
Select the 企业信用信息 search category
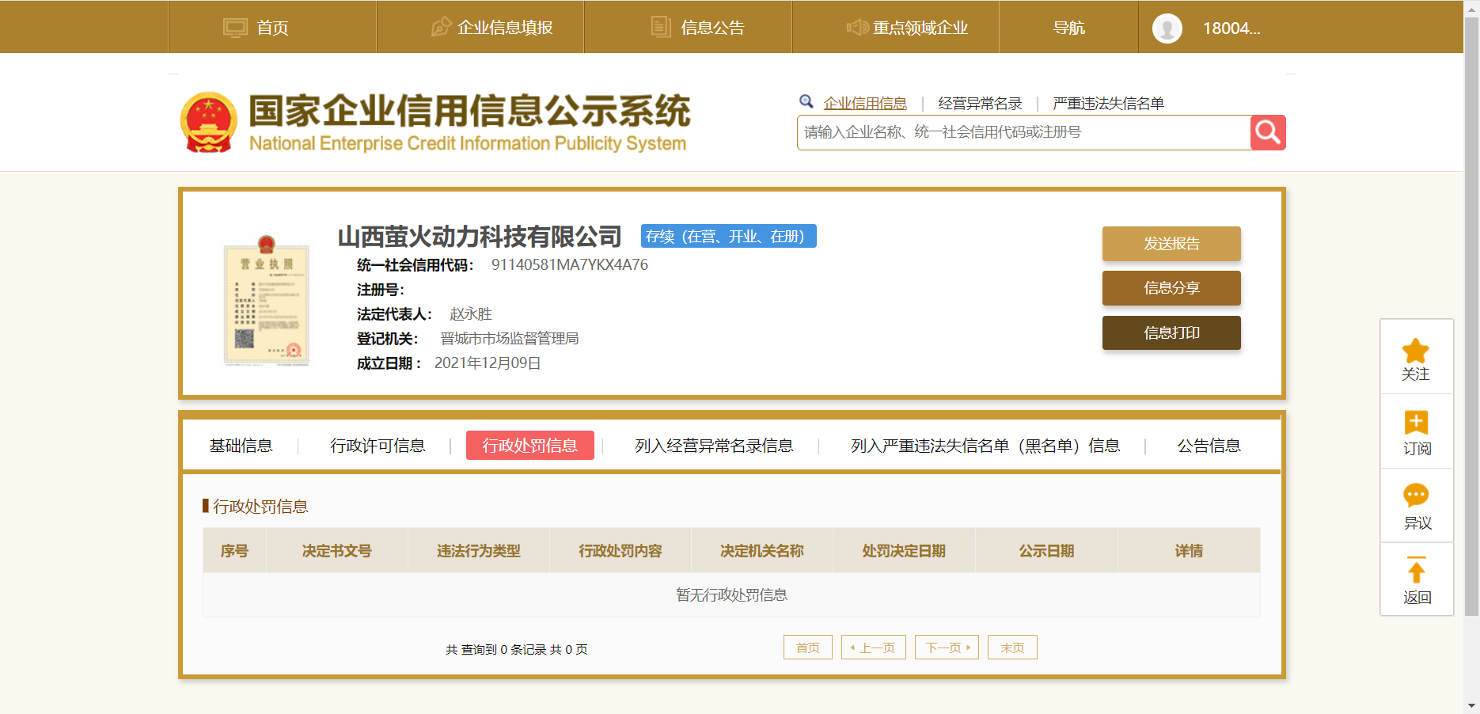point(865,103)
